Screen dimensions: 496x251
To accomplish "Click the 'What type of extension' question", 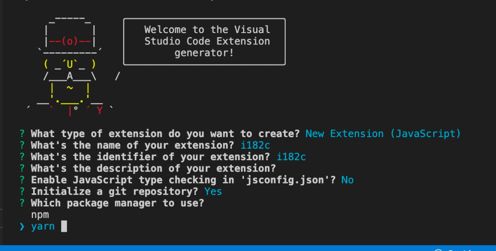I will pos(165,134).
